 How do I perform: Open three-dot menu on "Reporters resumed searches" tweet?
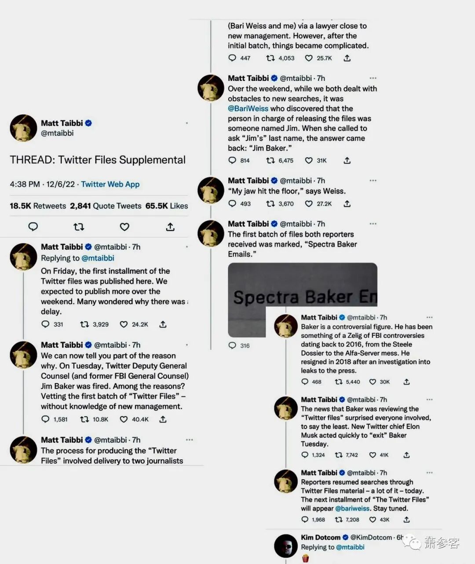tap(429, 473)
